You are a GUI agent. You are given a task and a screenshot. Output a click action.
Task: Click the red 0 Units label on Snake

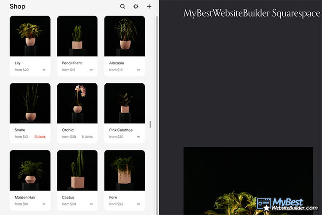pos(40,137)
